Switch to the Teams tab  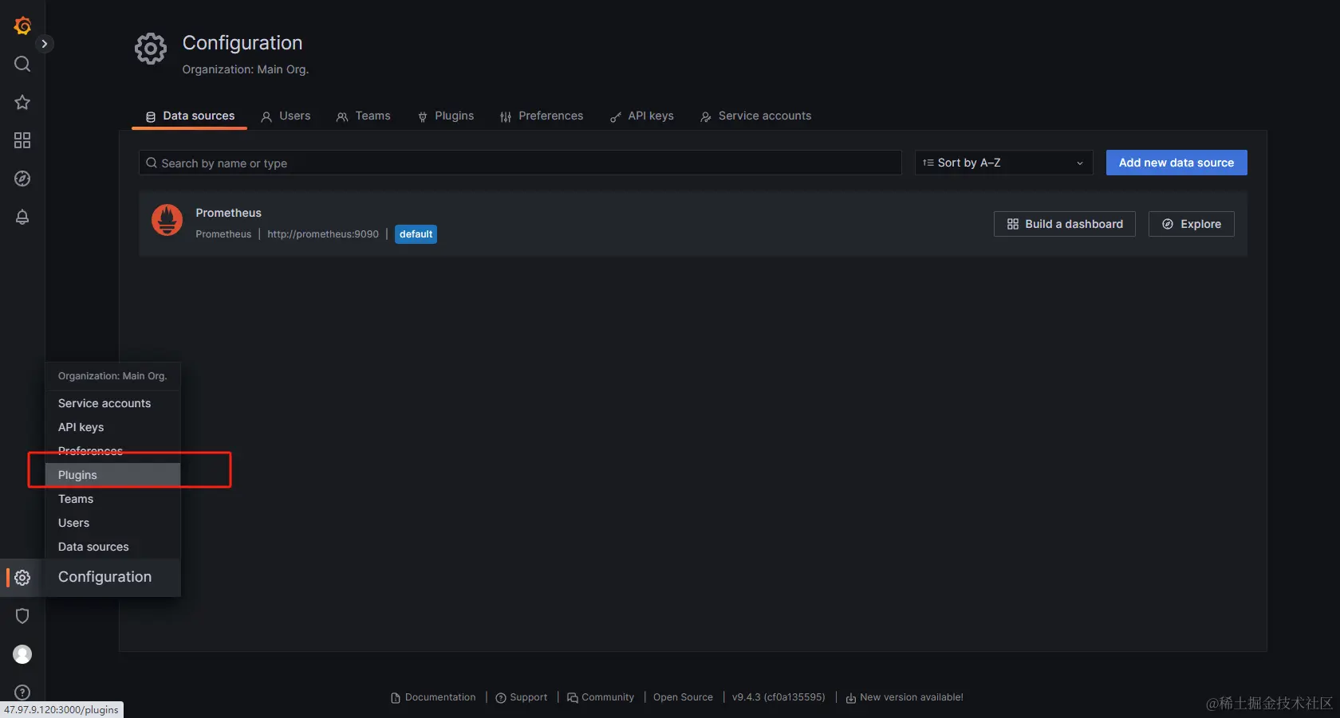[363, 116]
